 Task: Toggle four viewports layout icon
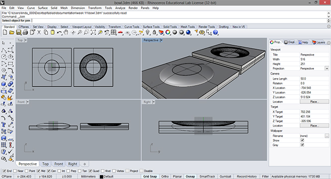point(114,32)
